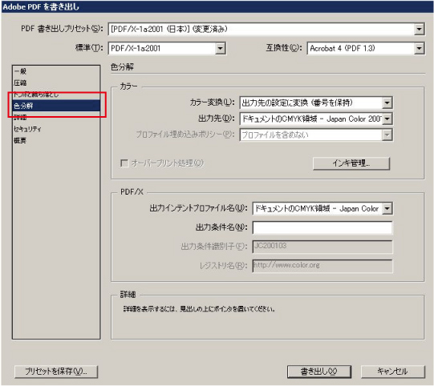434x386 pixels.
Task: Open the PDF 書き出しプリセット dropdown
Action: tap(266, 29)
